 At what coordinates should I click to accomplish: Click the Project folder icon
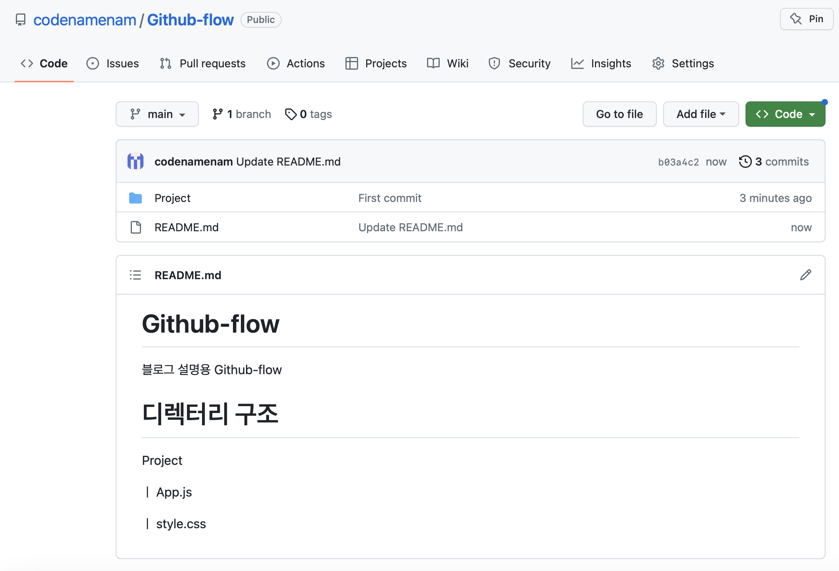coord(135,198)
